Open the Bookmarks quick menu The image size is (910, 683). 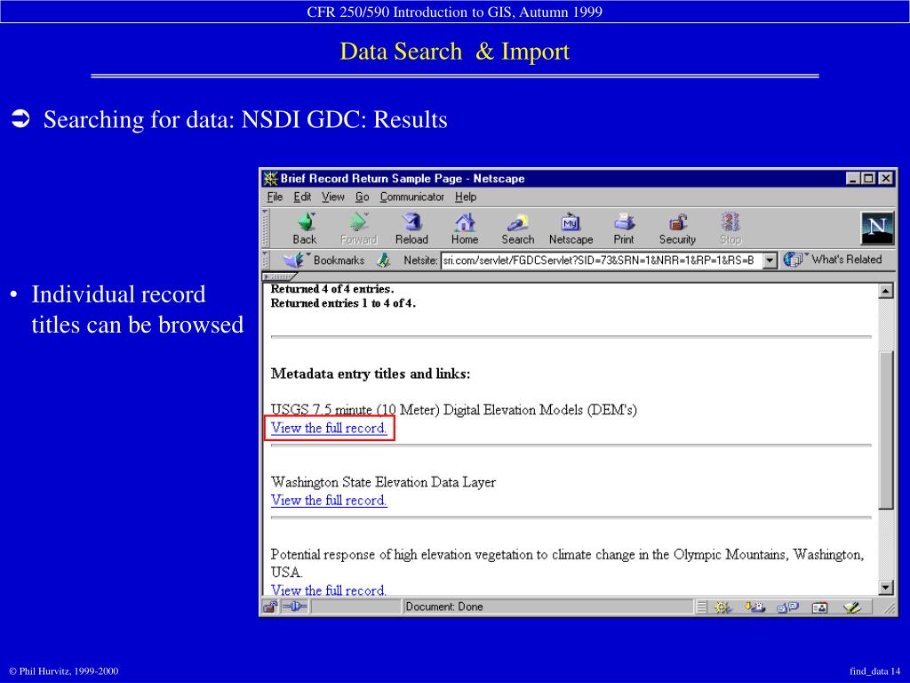point(323,261)
